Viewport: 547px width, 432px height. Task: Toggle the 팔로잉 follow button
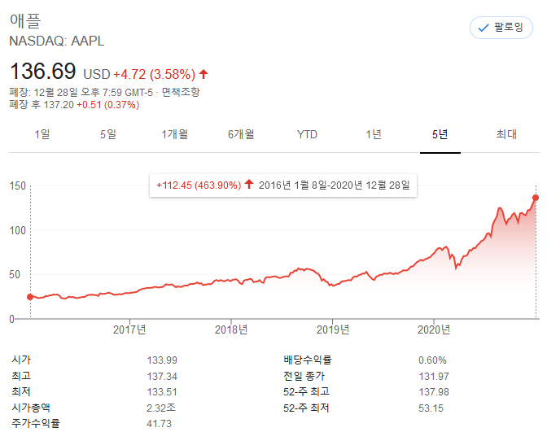[501, 28]
